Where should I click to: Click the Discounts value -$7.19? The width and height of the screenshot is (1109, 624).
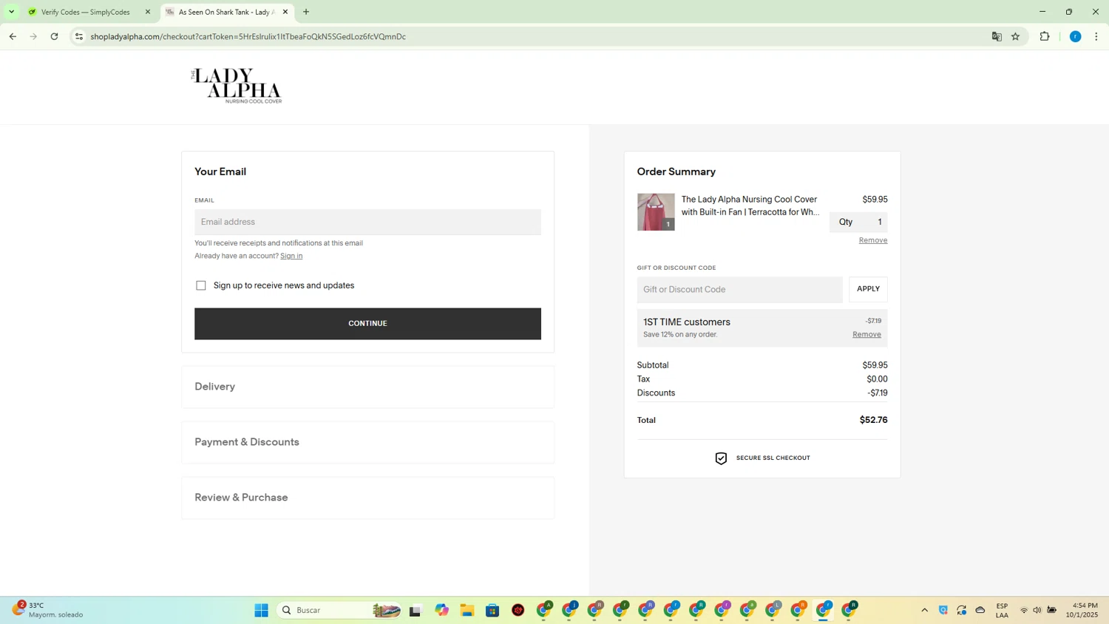click(x=878, y=393)
